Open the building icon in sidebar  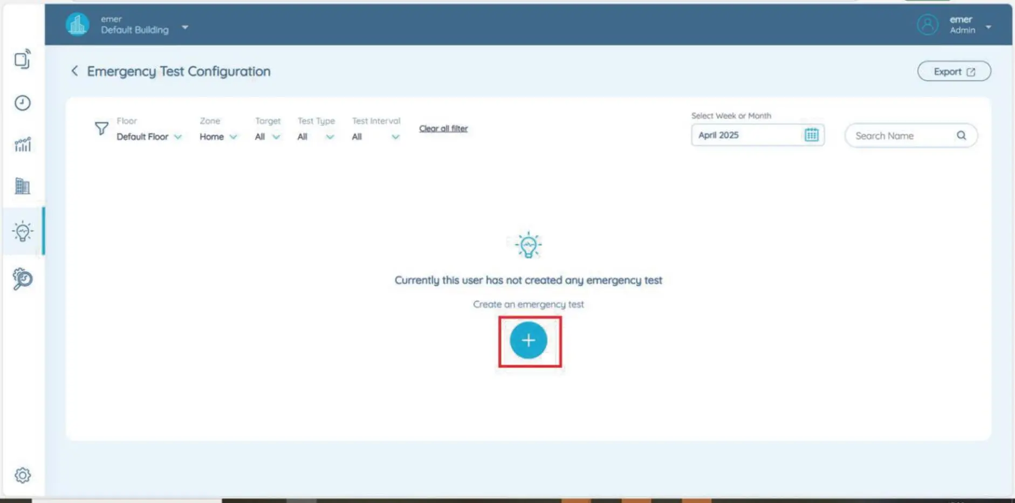point(23,187)
